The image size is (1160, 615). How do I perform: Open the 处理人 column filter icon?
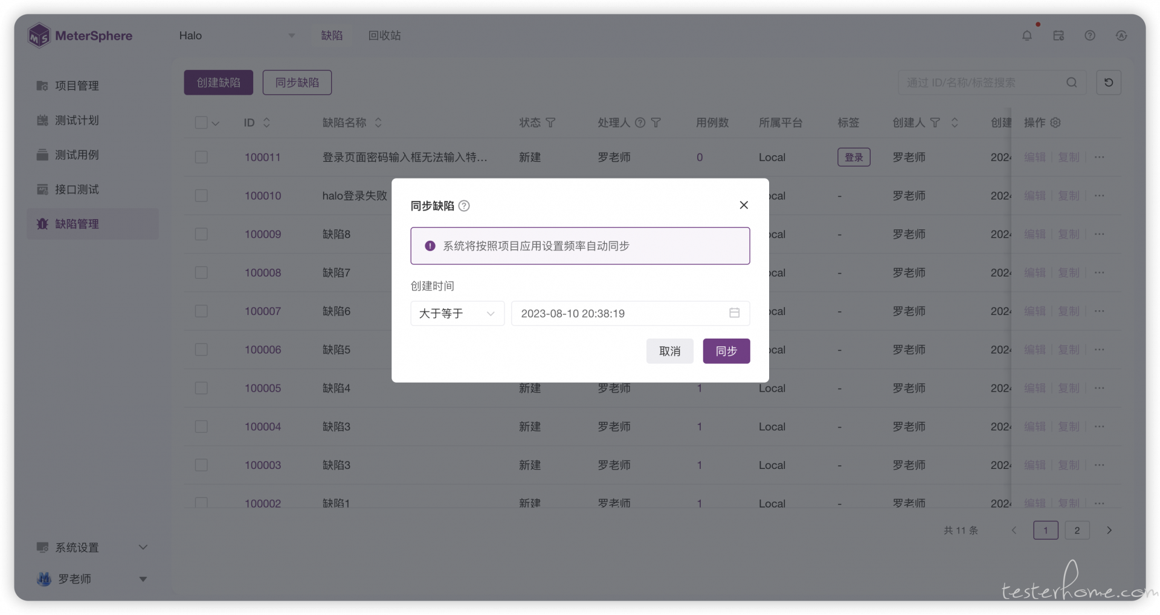(656, 123)
